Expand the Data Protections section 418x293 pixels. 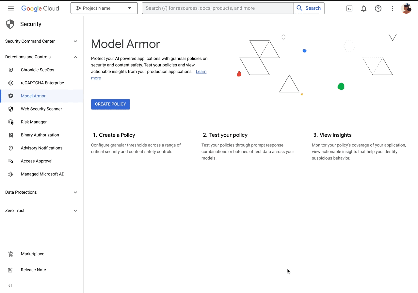tap(41, 192)
